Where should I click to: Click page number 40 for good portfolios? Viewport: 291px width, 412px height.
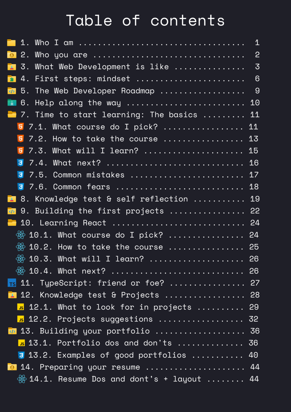click(253, 355)
